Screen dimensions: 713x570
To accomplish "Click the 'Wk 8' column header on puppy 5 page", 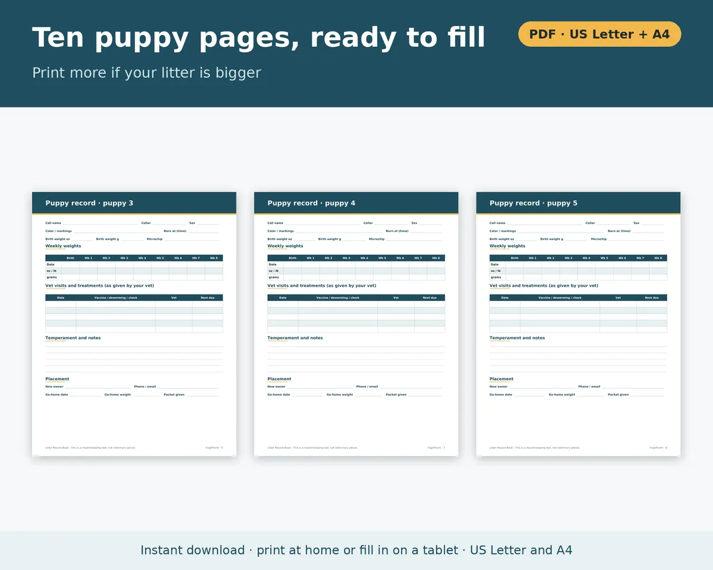I will (658, 258).
